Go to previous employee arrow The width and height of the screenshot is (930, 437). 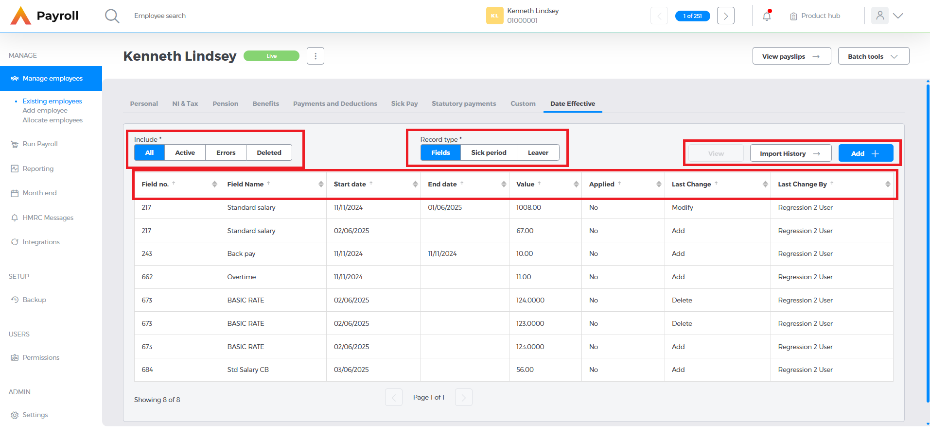tap(659, 16)
